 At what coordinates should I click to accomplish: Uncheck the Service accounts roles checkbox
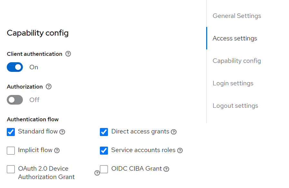click(104, 150)
